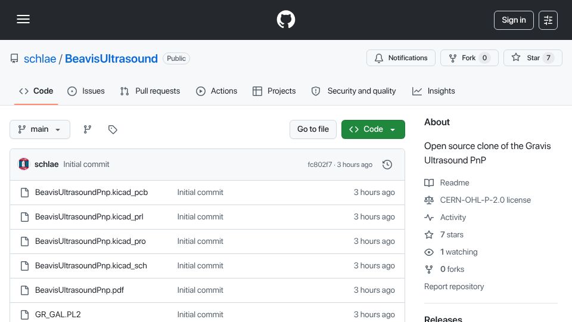Click the schlae avatar in commit row
The height and width of the screenshot is (322, 572).
coord(24,165)
